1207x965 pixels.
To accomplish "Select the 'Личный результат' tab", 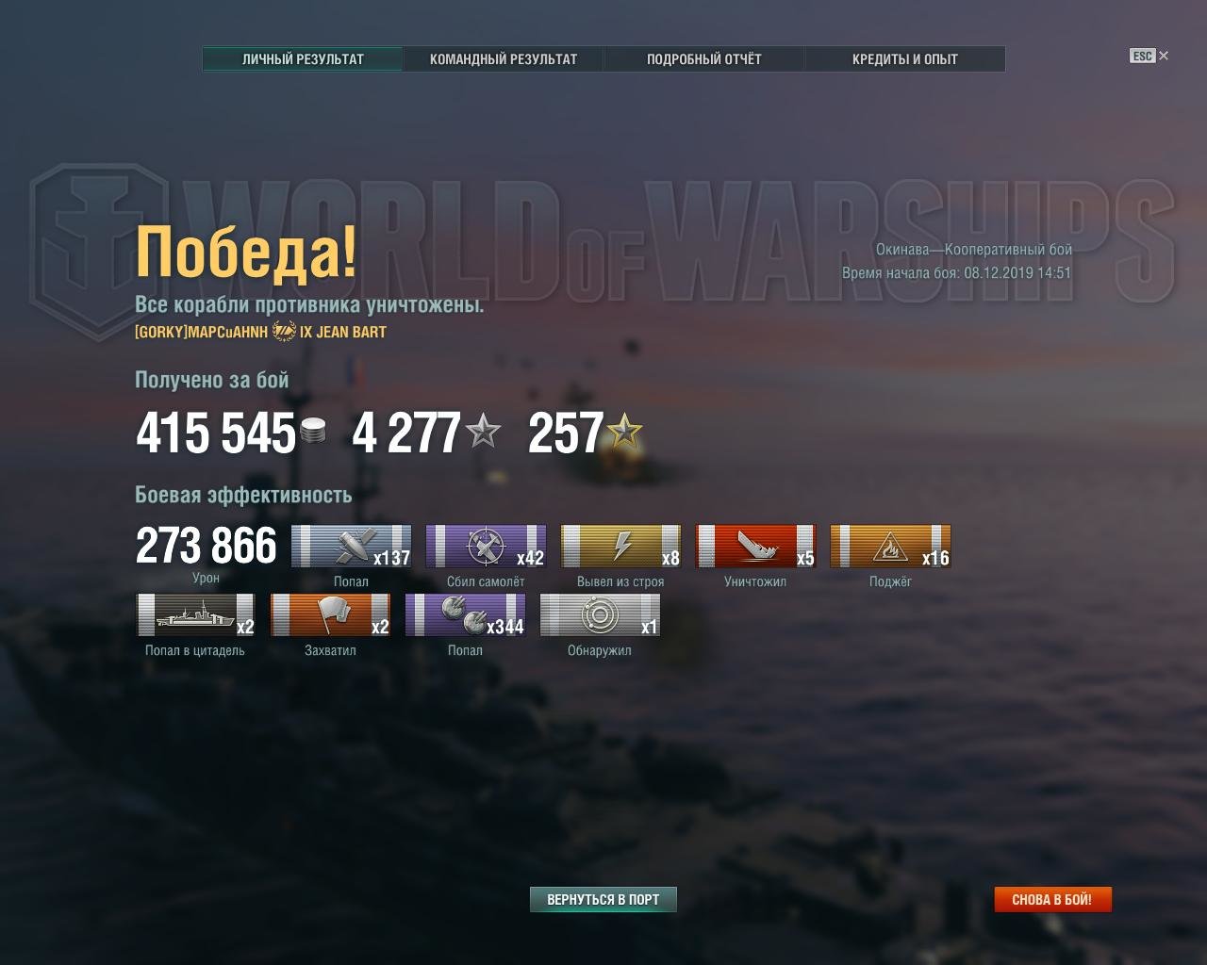I will point(303,58).
